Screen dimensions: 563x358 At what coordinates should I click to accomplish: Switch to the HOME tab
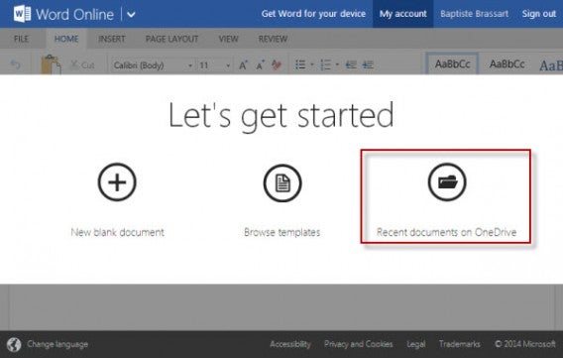(66, 39)
